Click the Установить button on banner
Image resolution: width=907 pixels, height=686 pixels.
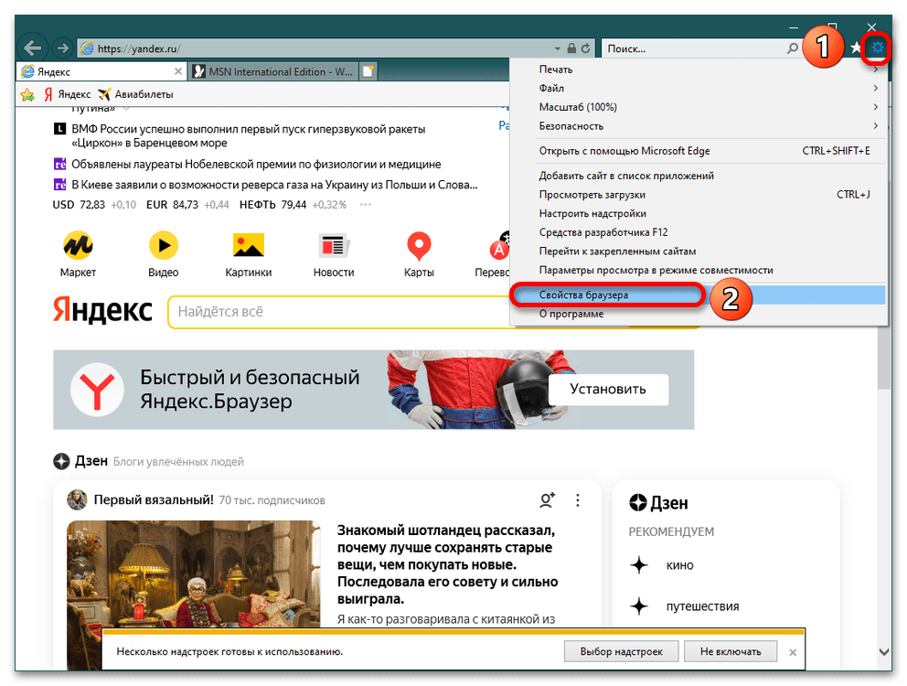point(607,389)
